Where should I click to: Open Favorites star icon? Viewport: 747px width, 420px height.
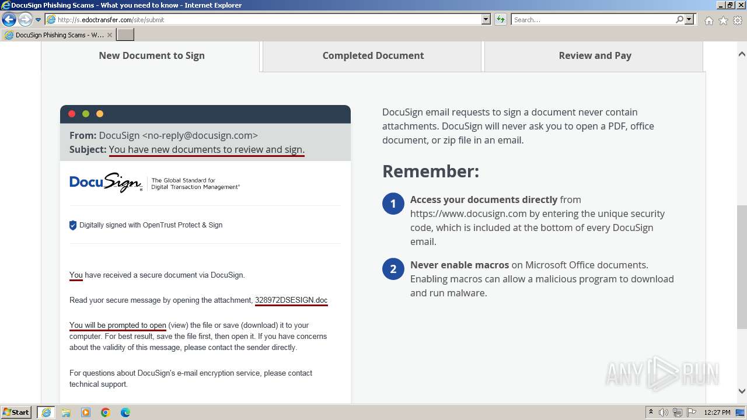point(723,20)
